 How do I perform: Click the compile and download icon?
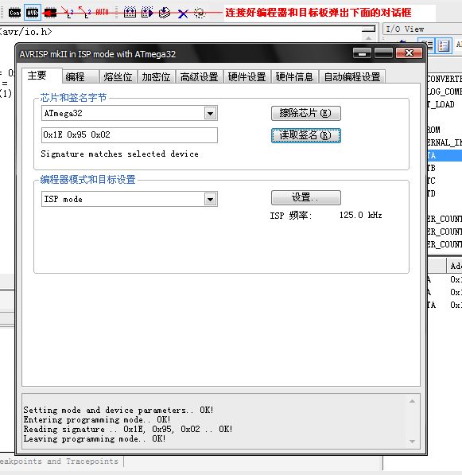(x=130, y=13)
